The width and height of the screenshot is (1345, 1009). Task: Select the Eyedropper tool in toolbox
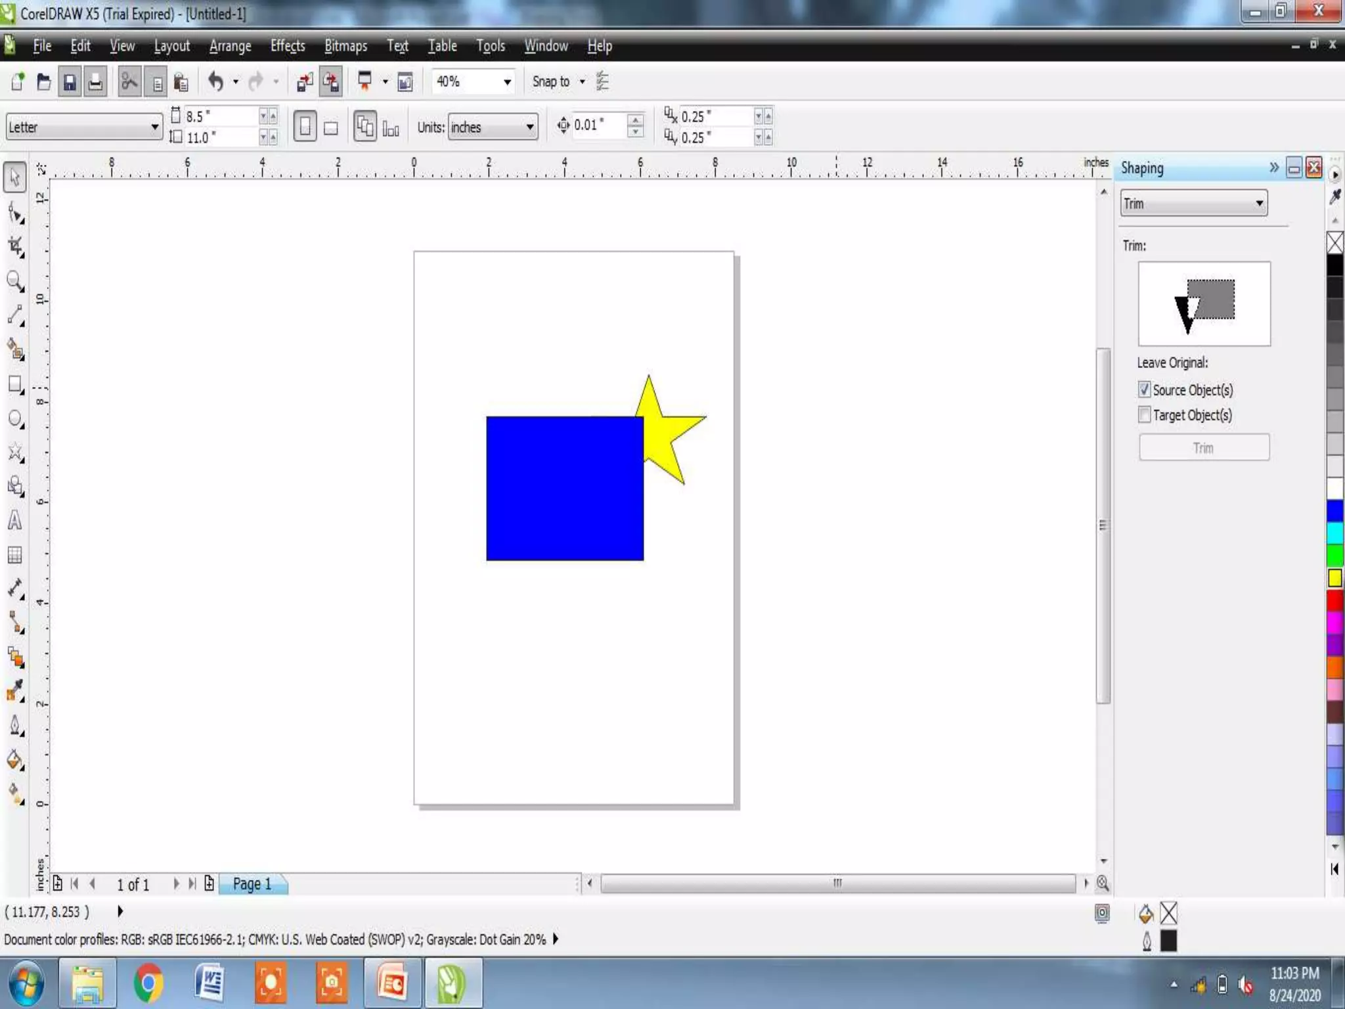pyautogui.click(x=14, y=691)
